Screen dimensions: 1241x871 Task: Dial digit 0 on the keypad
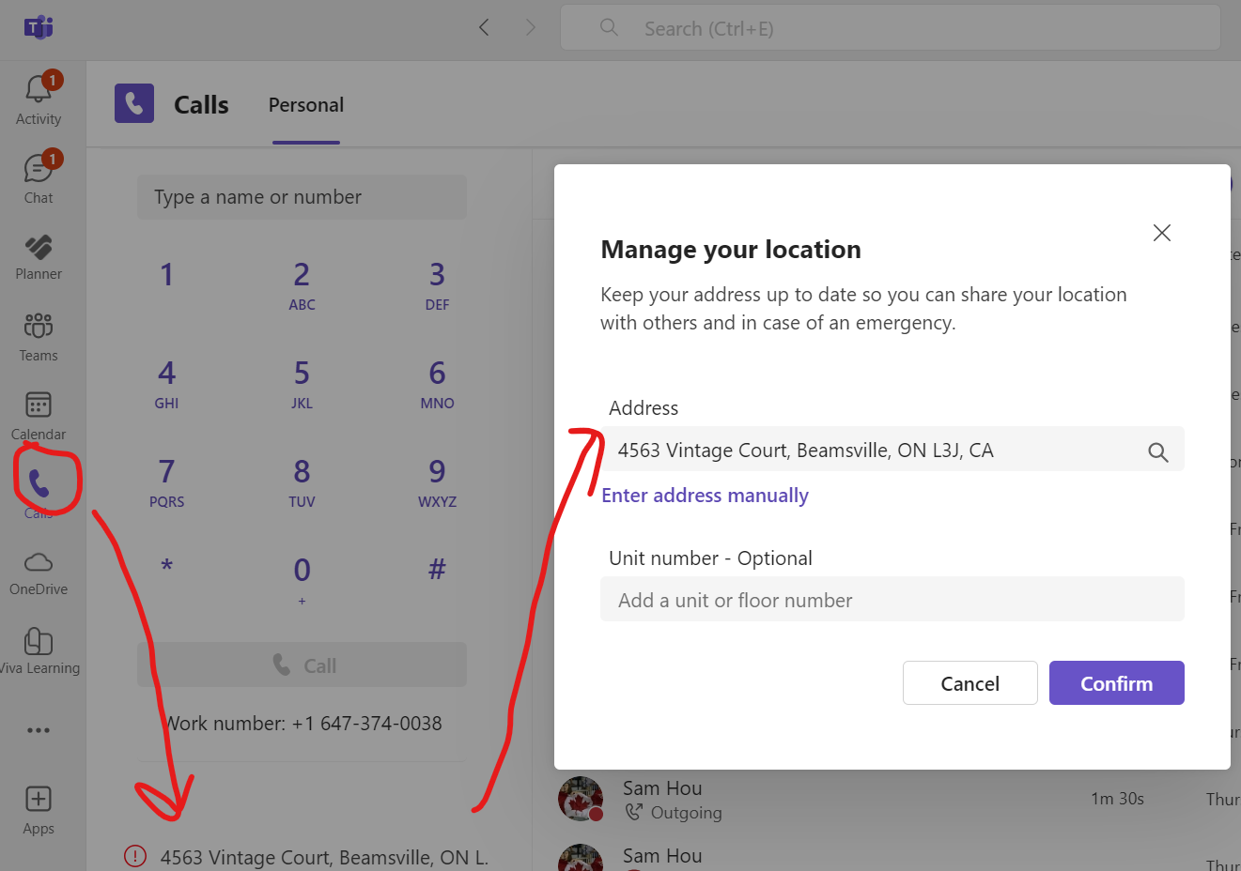click(302, 578)
